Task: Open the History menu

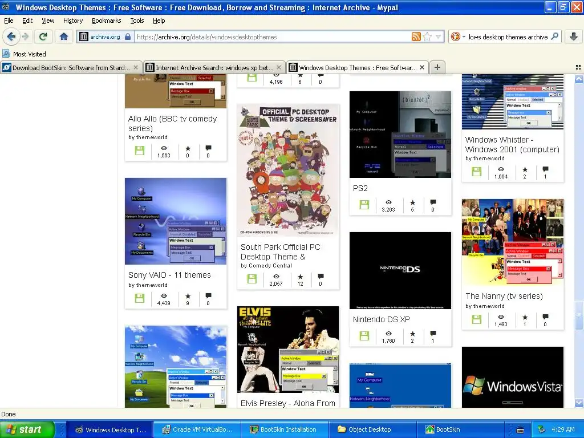Action: tap(73, 21)
